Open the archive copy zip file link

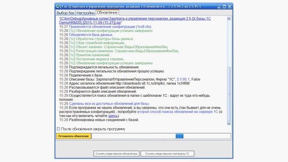(x=135, y=21)
